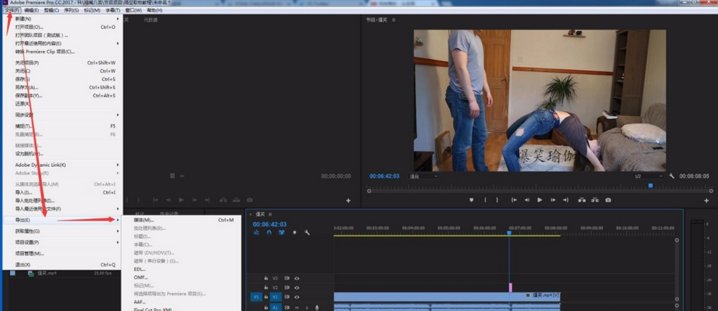
Task: Mute the A1 audio track
Action: tap(296, 308)
